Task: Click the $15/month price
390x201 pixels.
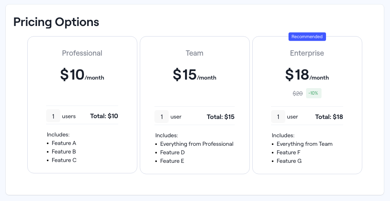Action: coord(194,75)
